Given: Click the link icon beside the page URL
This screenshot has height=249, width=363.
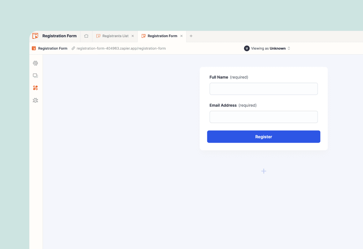Looking at the screenshot, I should 73,48.
